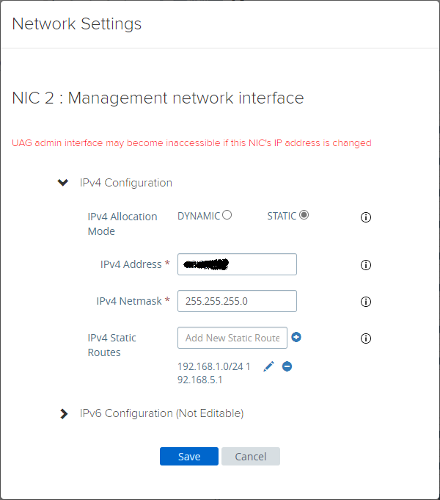Click the IPv4 Netmask input field

[237, 301]
